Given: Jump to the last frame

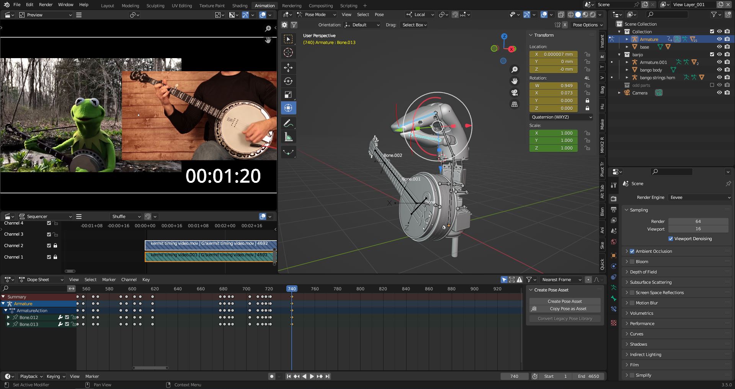Looking at the screenshot, I should 327,376.
